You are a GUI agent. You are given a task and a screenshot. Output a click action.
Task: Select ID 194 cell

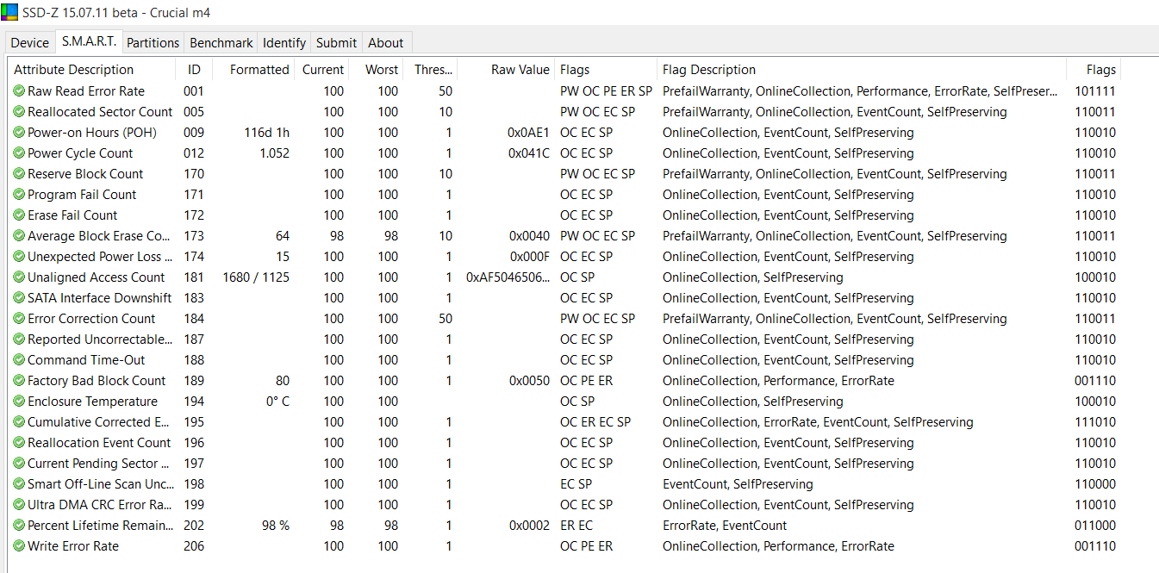point(194,402)
